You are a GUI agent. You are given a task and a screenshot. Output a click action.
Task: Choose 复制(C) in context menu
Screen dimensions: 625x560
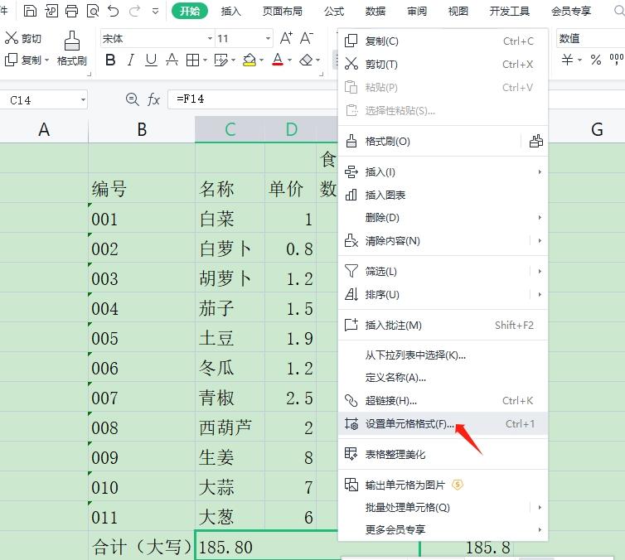click(443, 41)
